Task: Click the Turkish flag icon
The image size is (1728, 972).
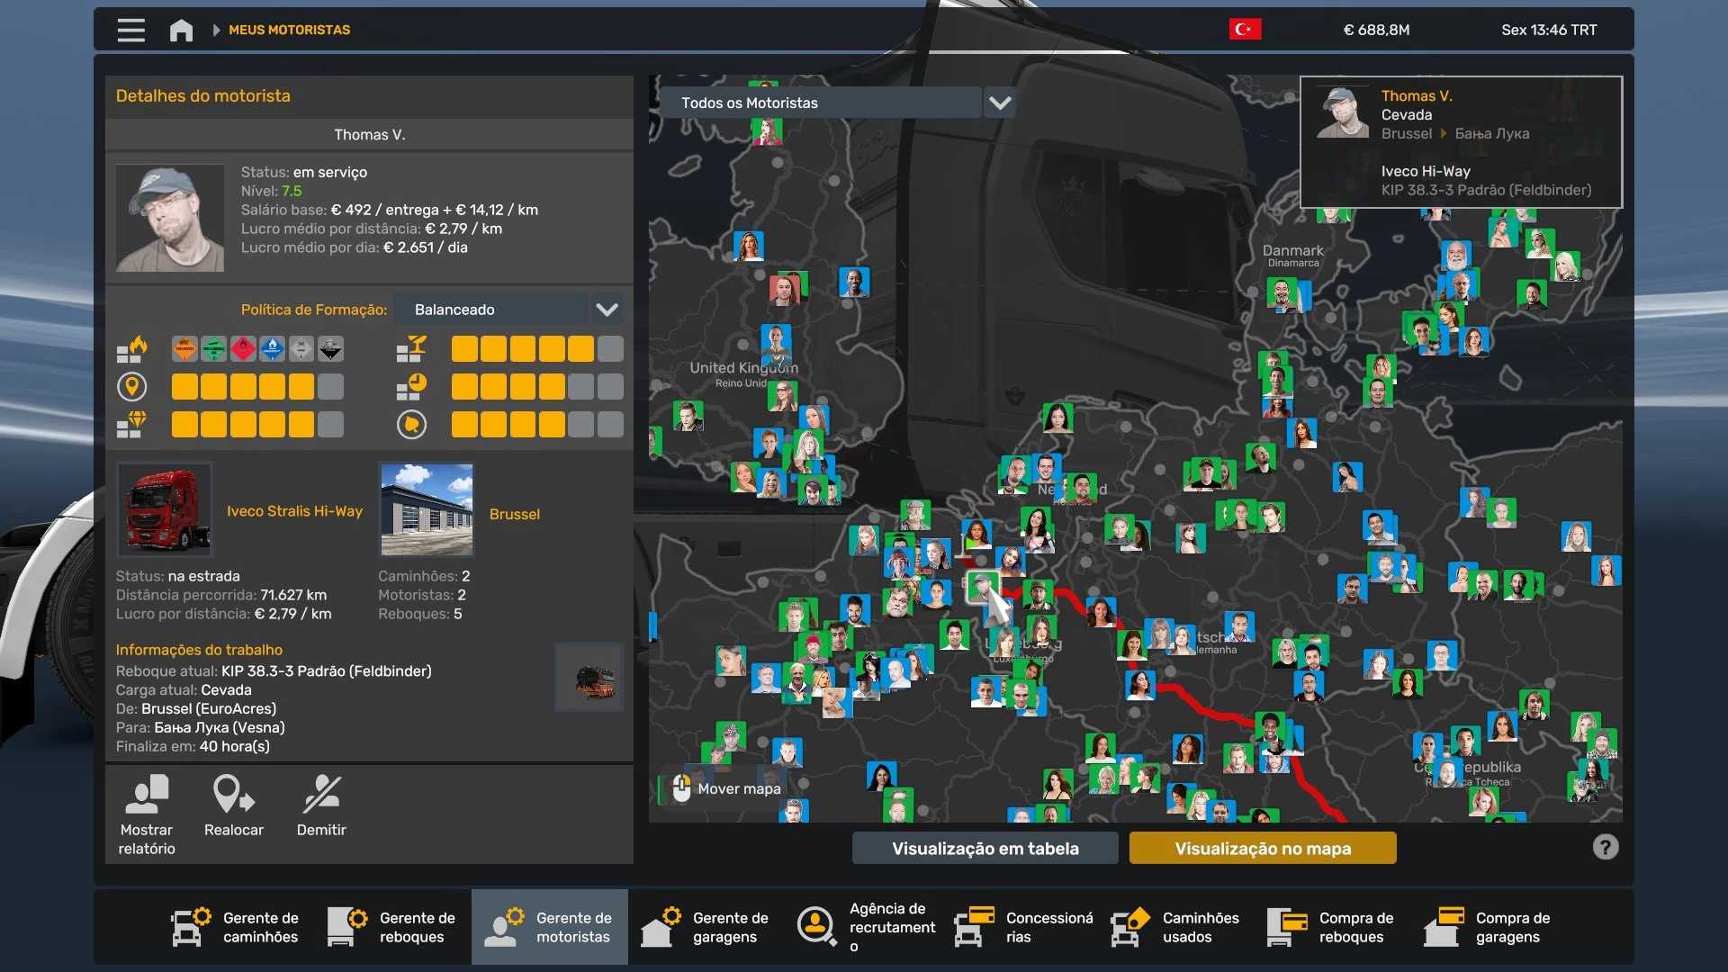Action: pyautogui.click(x=1245, y=30)
